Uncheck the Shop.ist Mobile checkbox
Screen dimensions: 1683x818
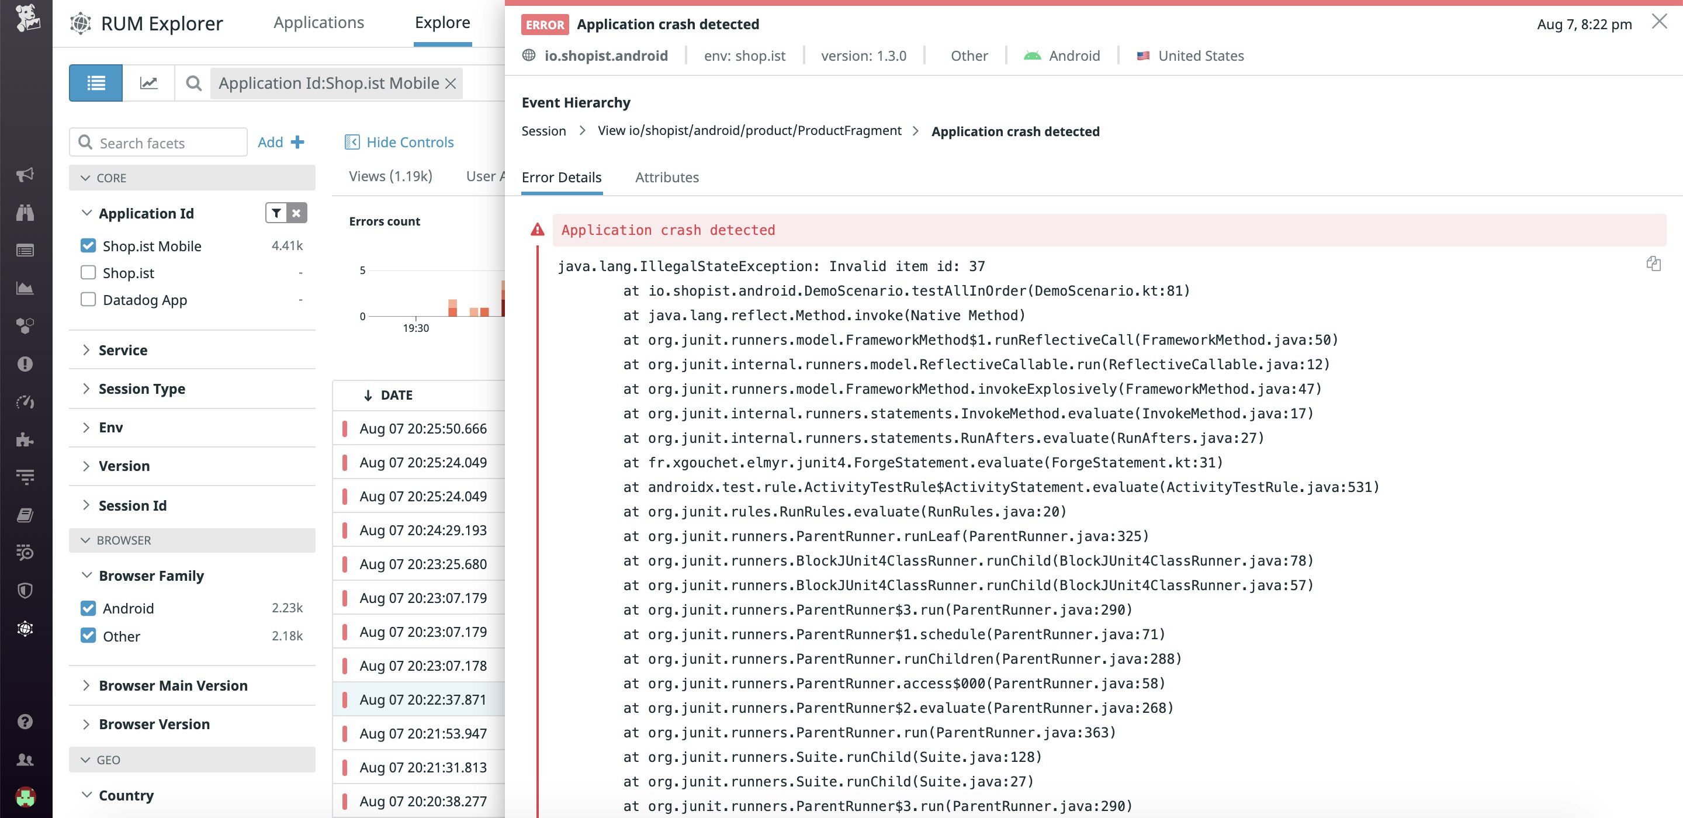pos(88,245)
